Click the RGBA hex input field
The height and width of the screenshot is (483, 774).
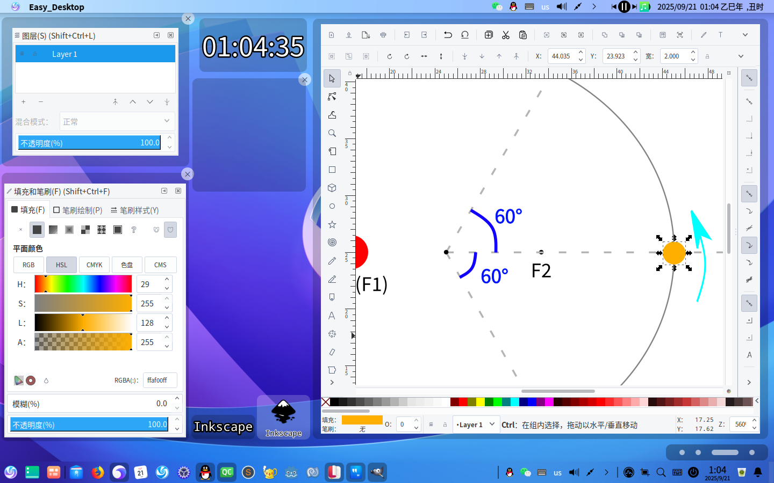pyautogui.click(x=160, y=380)
